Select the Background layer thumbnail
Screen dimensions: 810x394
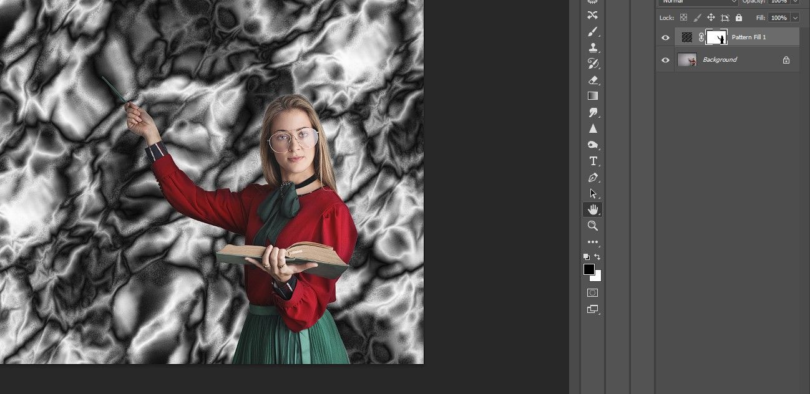pos(687,60)
